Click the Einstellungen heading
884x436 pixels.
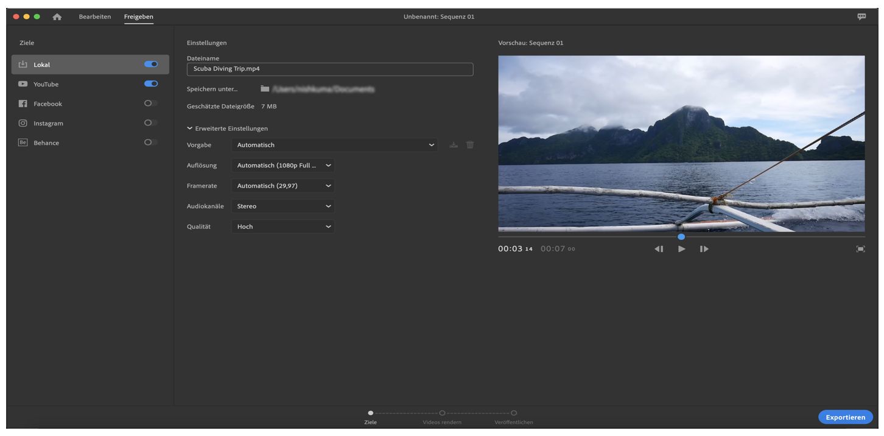pyautogui.click(x=206, y=43)
